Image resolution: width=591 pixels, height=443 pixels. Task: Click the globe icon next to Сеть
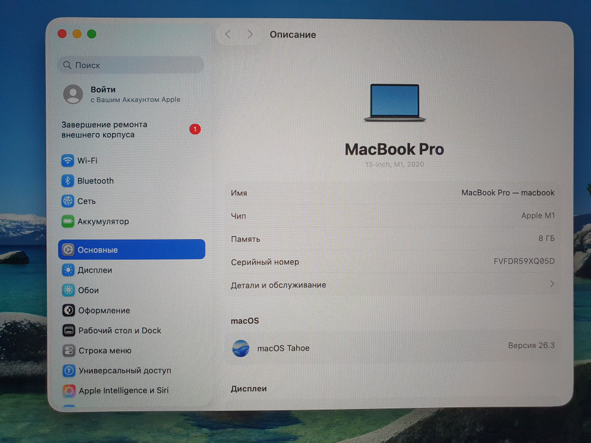tap(68, 201)
